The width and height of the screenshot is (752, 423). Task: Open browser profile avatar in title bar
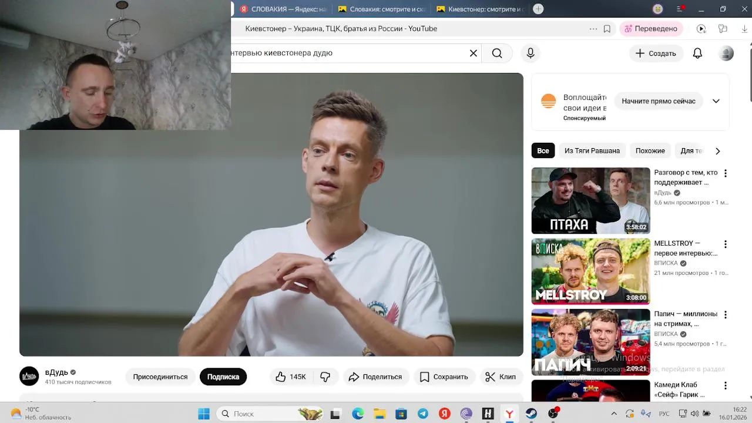658,9
